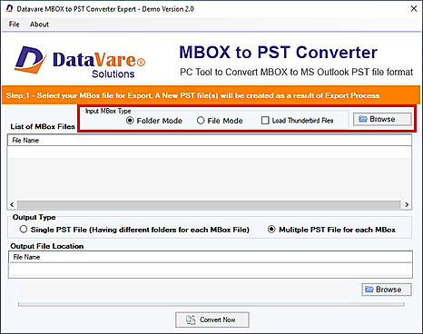Click the right scroll arrow of MBox list

(x=407, y=205)
